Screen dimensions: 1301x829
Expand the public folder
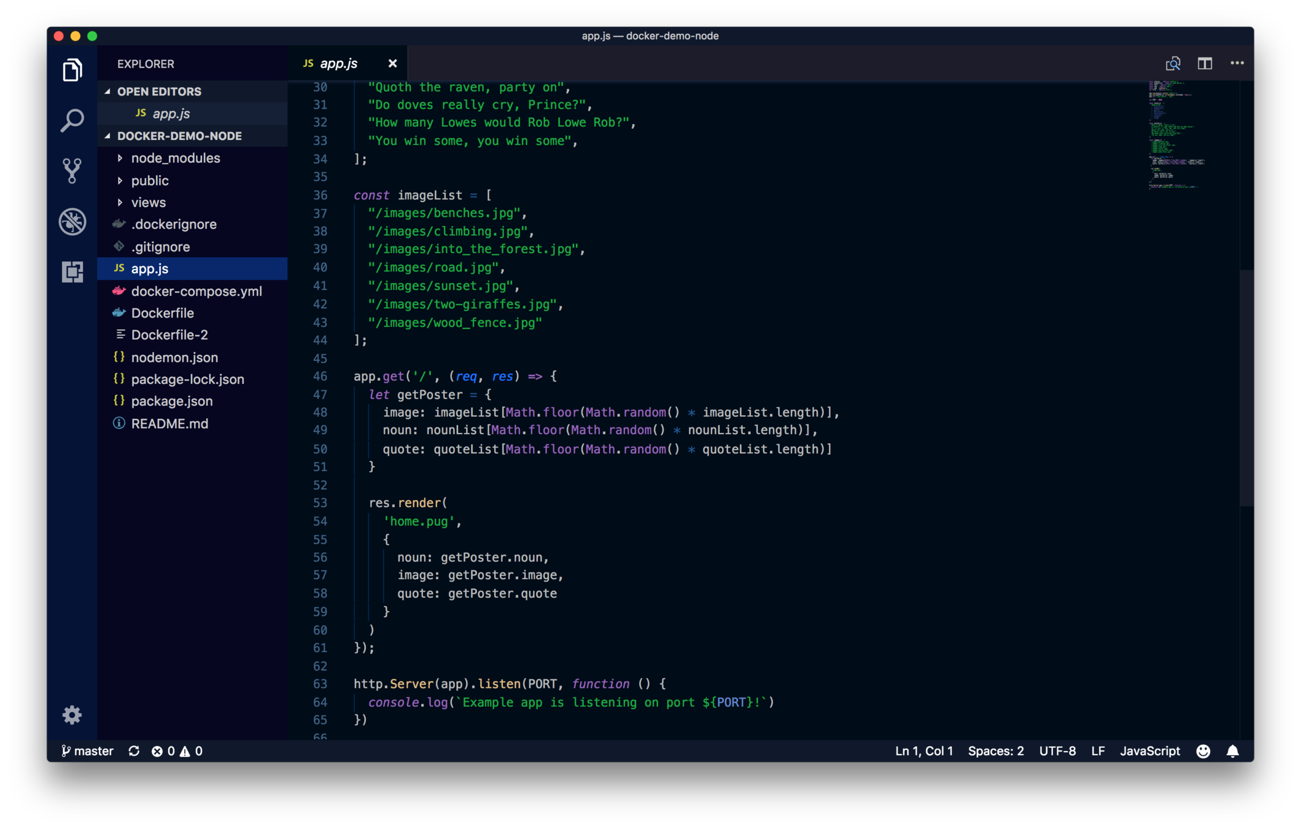(x=150, y=181)
